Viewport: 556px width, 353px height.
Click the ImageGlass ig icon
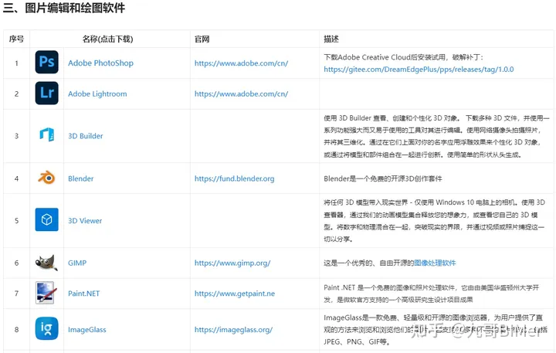coord(47,328)
